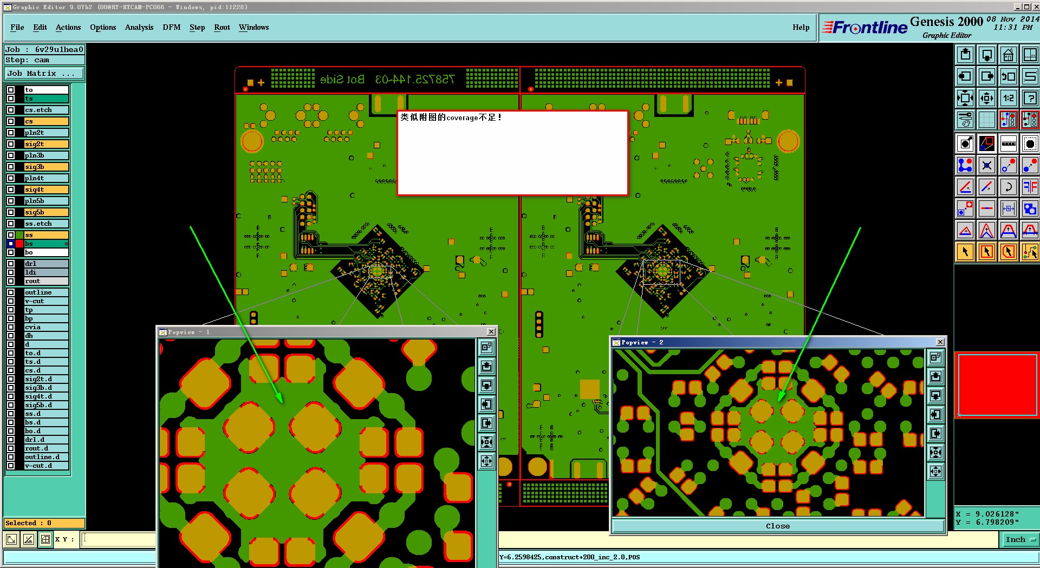Image resolution: width=1040 pixels, height=568 pixels.
Task: Open the question-mark query icon
Action: 1030,98
